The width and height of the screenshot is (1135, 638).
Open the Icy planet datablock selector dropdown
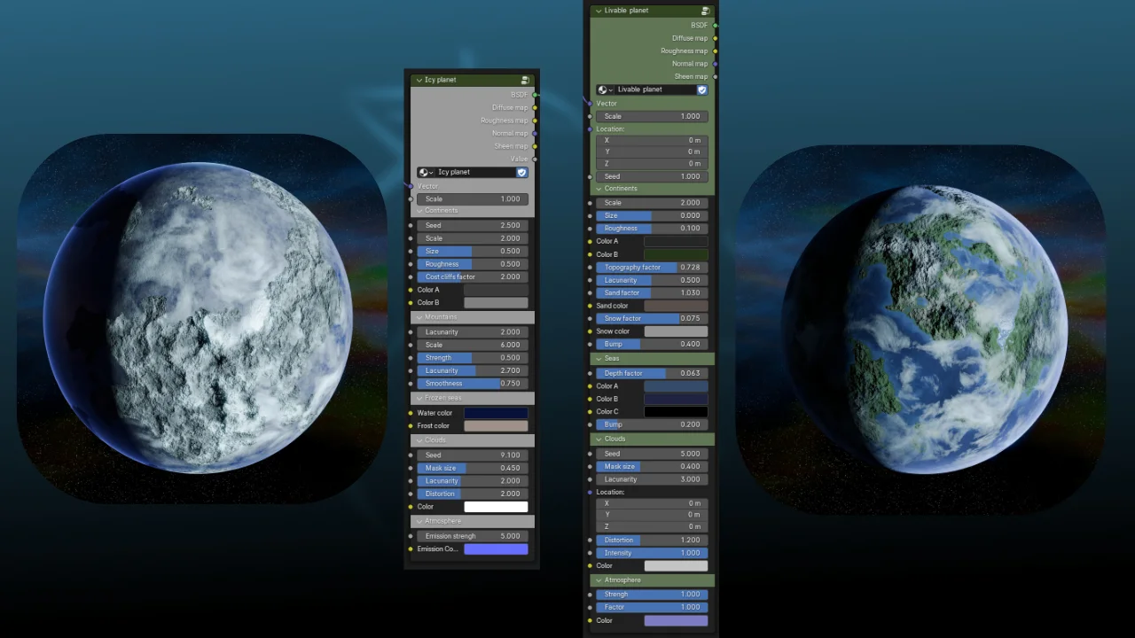[x=431, y=172]
